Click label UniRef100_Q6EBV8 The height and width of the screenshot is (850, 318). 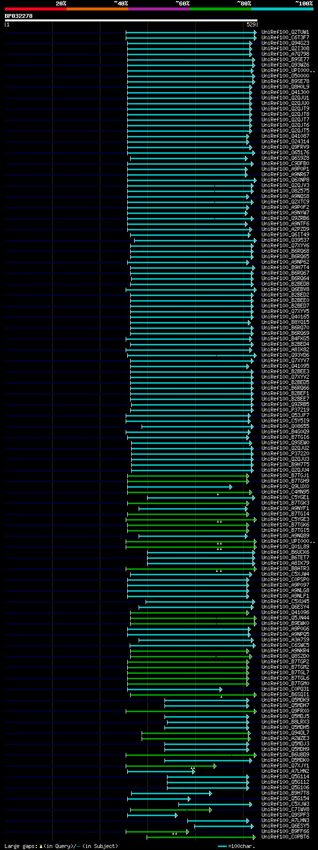285,289
